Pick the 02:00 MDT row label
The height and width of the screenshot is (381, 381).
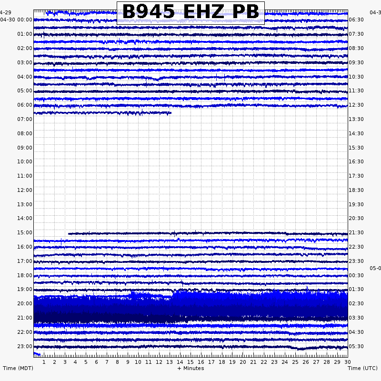click(x=25, y=49)
